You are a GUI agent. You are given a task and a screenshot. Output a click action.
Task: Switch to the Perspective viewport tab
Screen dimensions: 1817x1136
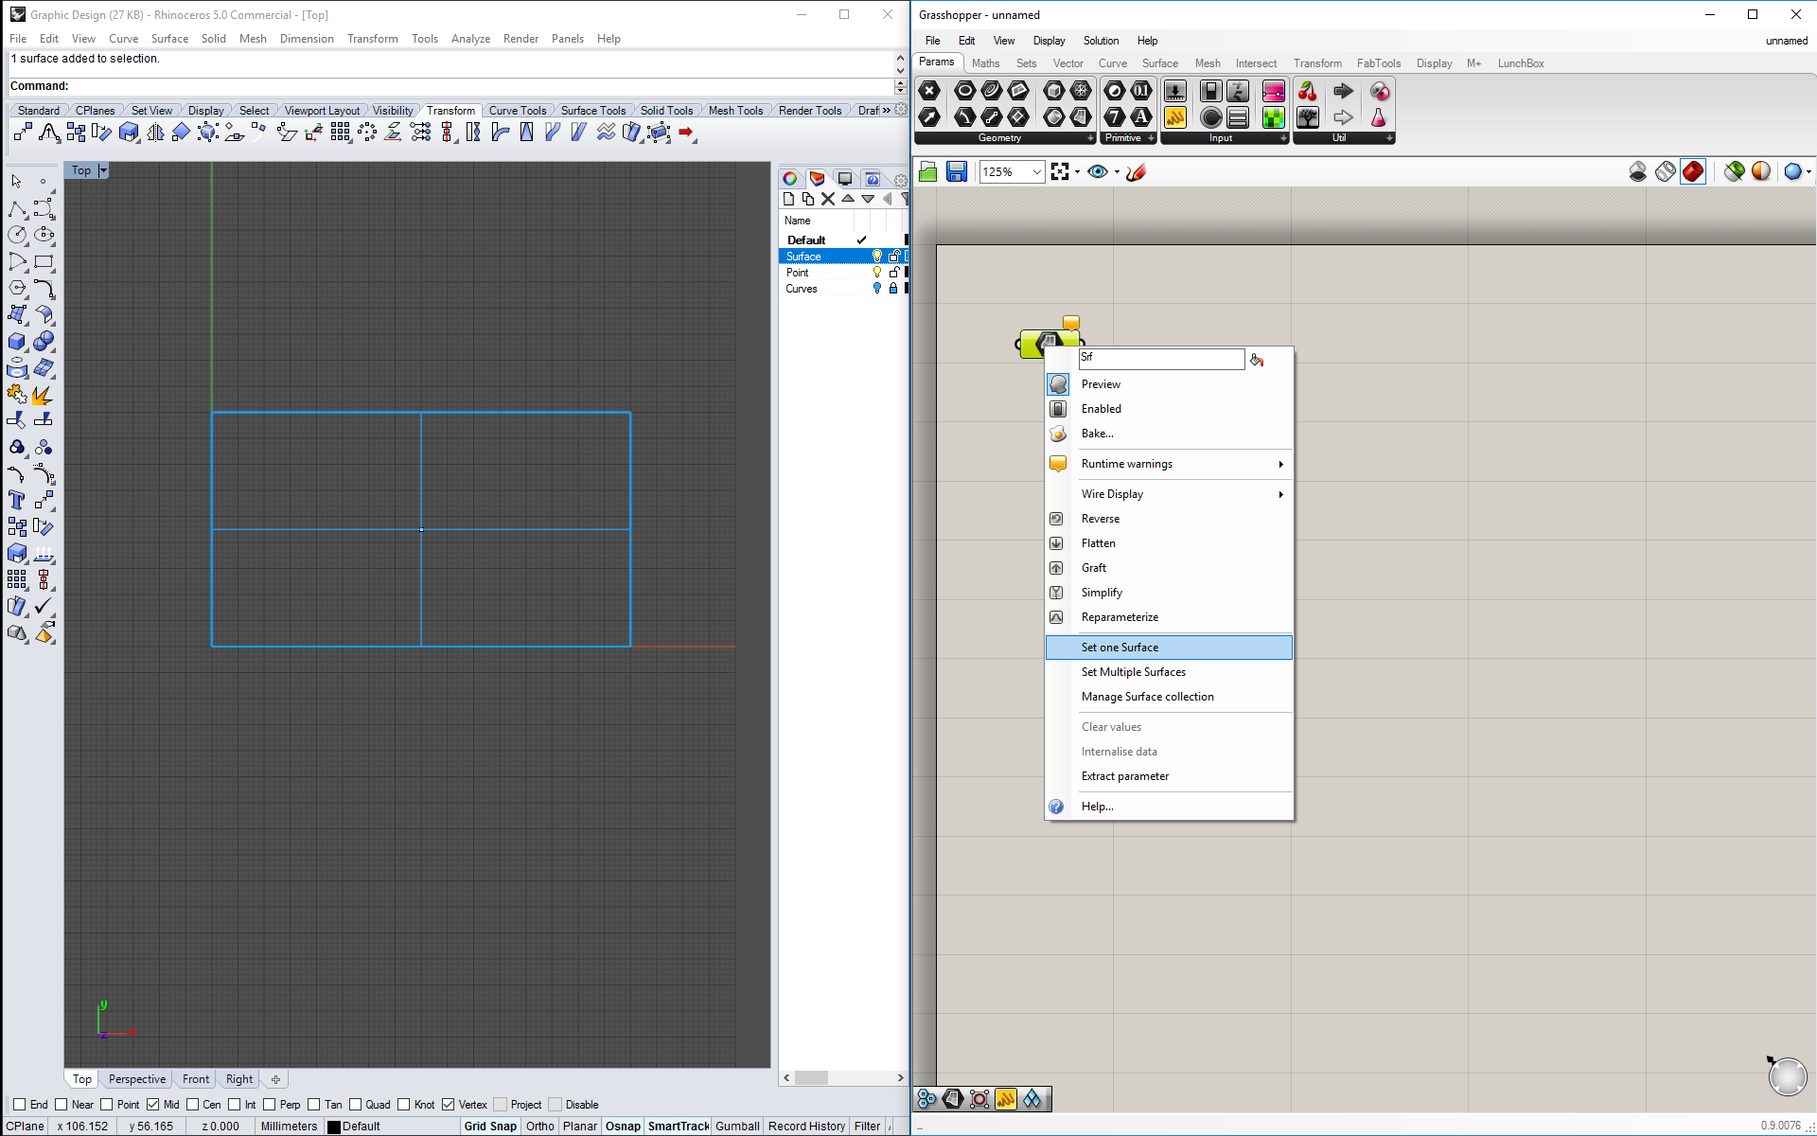pyautogui.click(x=137, y=1079)
